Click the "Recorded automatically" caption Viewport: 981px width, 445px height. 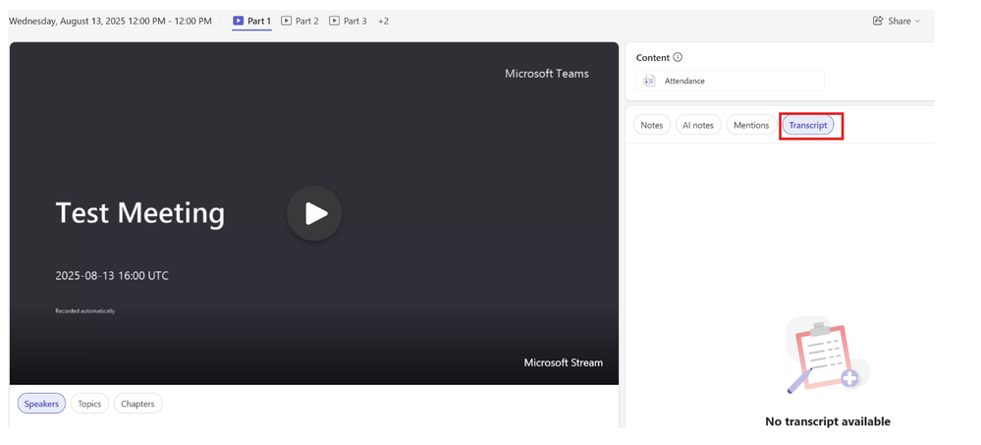[85, 311]
